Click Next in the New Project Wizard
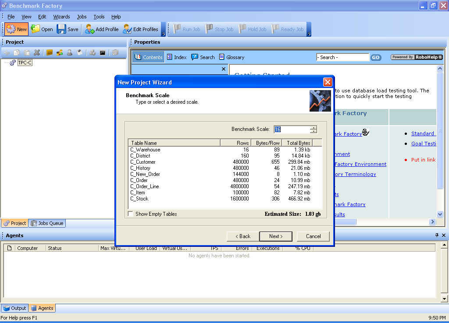The height and width of the screenshot is (323, 449). (275, 236)
